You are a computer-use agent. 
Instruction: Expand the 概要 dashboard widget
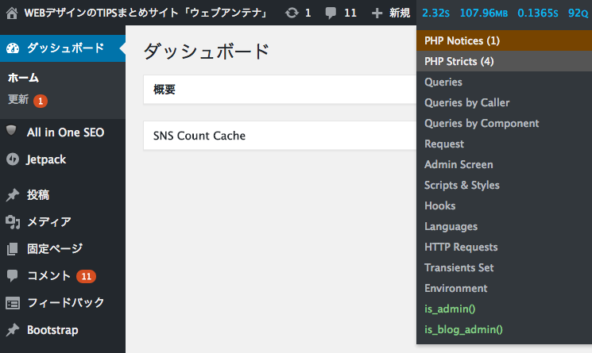point(280,90)
